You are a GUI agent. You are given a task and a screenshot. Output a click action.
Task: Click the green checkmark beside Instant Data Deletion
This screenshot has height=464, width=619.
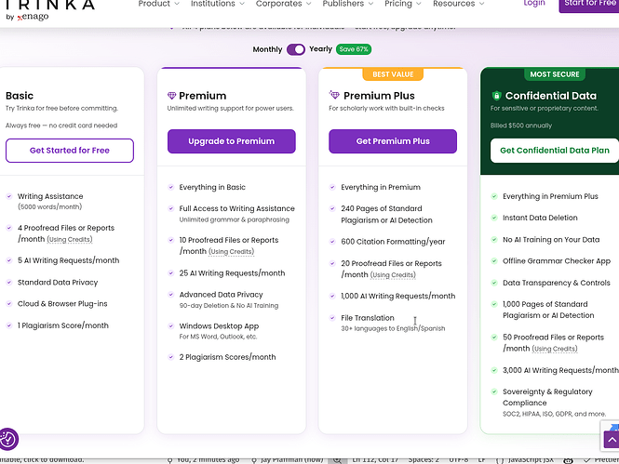pyautogui.click(x=494, y=218)
